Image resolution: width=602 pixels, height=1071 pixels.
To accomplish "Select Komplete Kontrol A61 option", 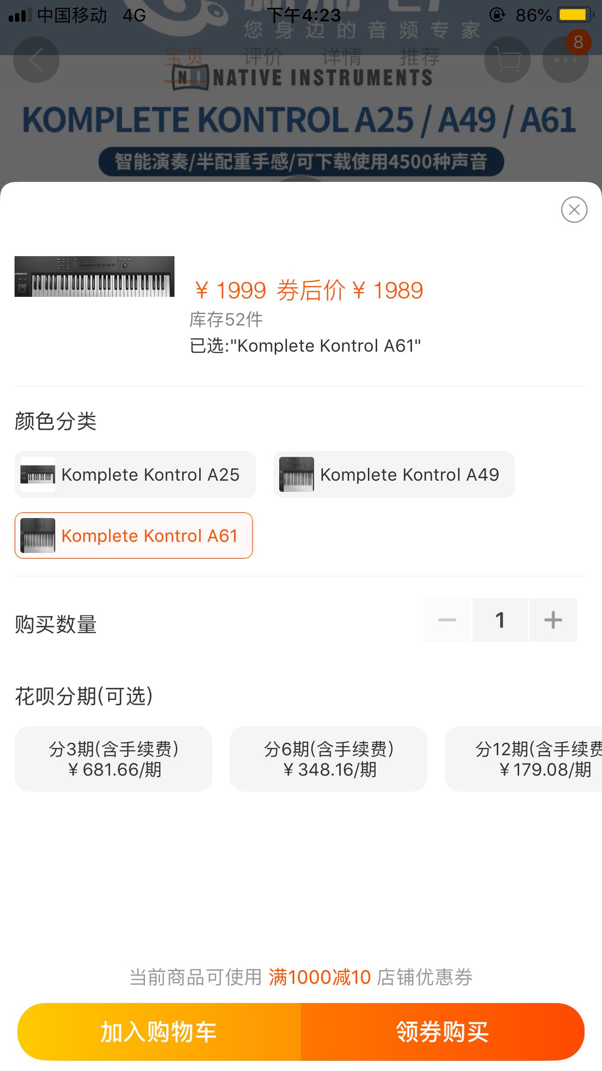I will pos(134,535).
